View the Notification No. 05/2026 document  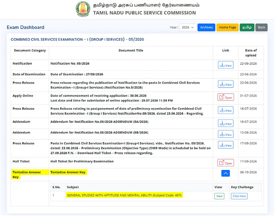[x=226, y=65]
